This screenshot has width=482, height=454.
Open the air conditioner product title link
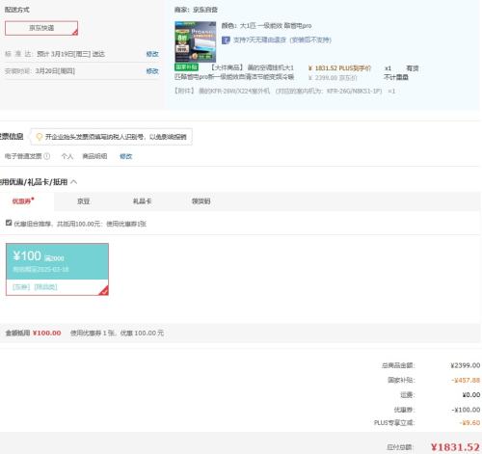[234, 72]
